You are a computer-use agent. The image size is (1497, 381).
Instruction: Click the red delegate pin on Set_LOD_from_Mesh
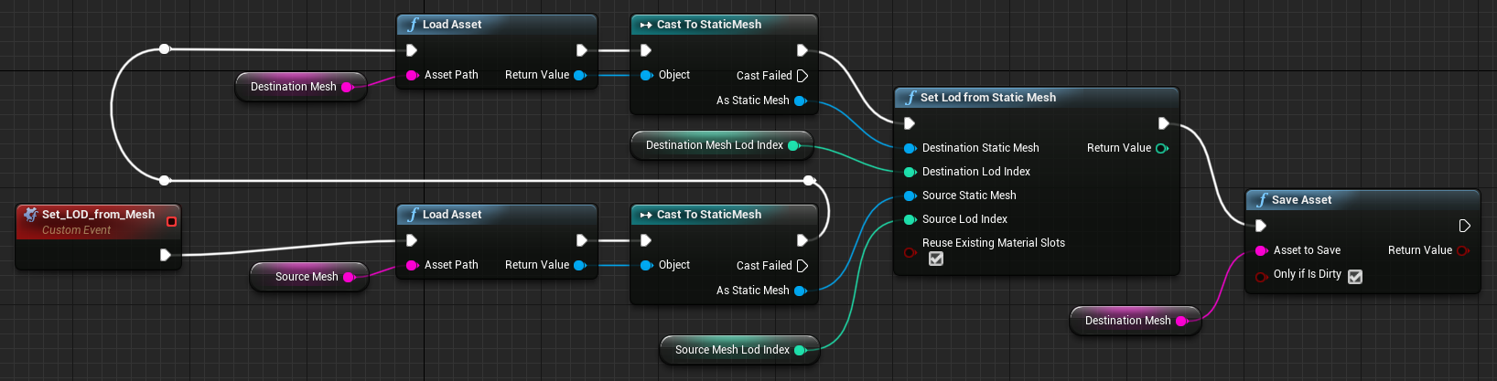click(171, 221)
